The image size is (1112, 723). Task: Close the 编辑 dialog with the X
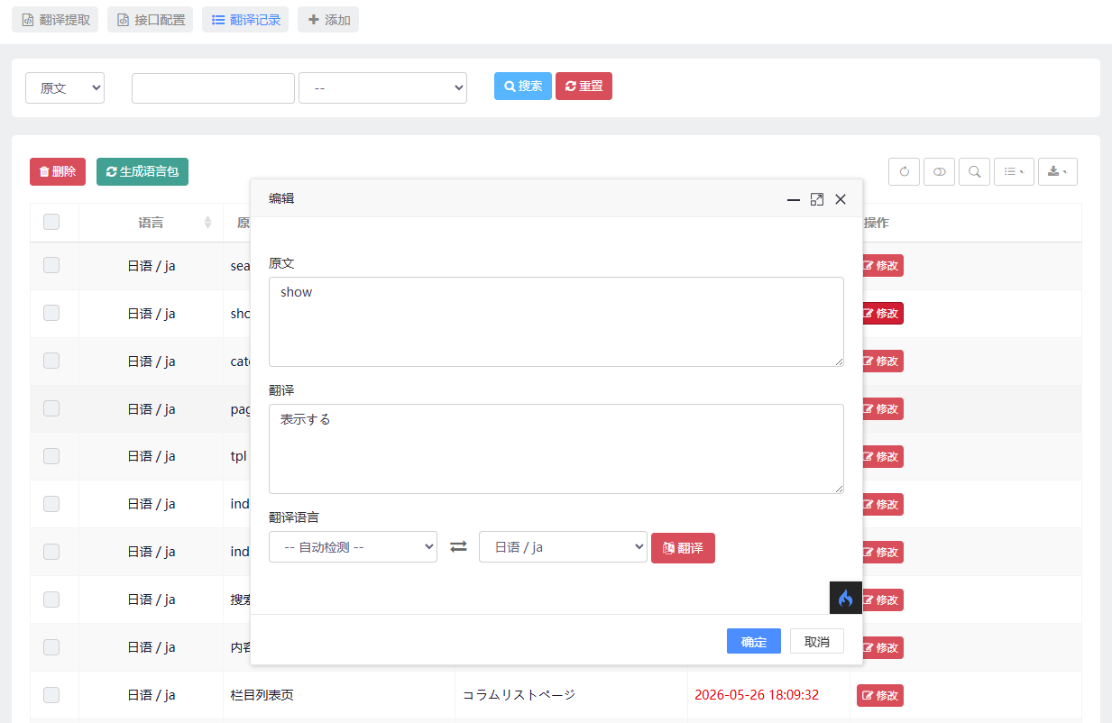tap(841, 199)
